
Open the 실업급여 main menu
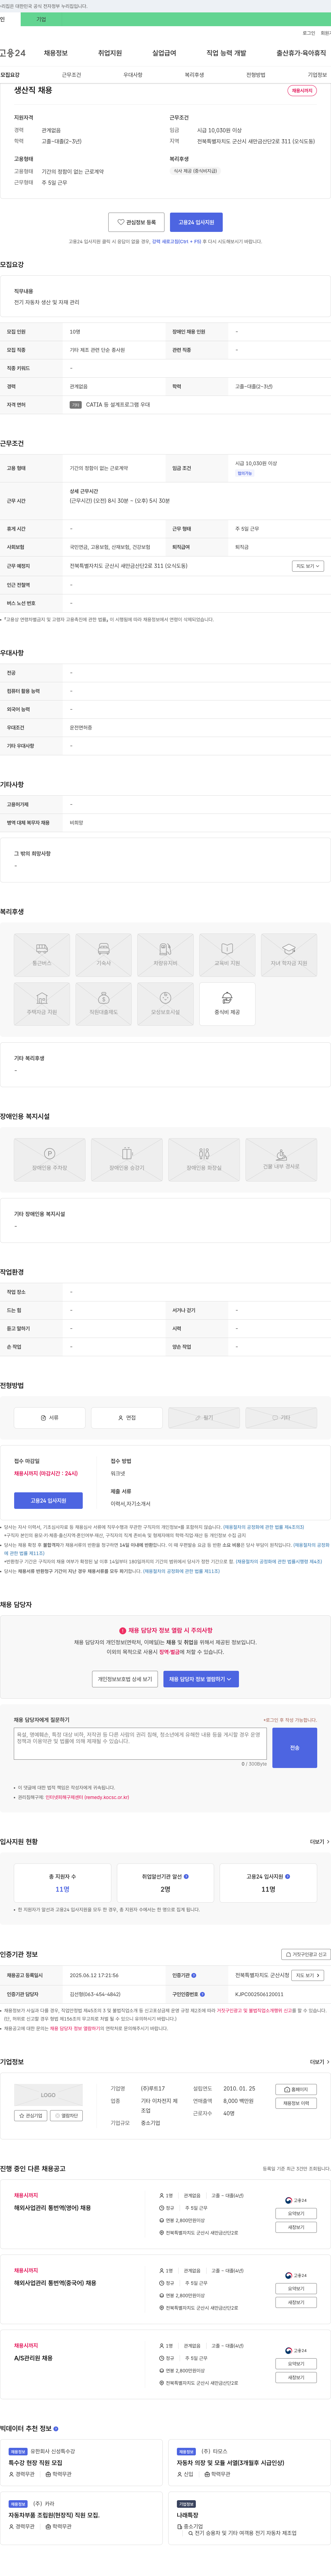tap(164, 53)
